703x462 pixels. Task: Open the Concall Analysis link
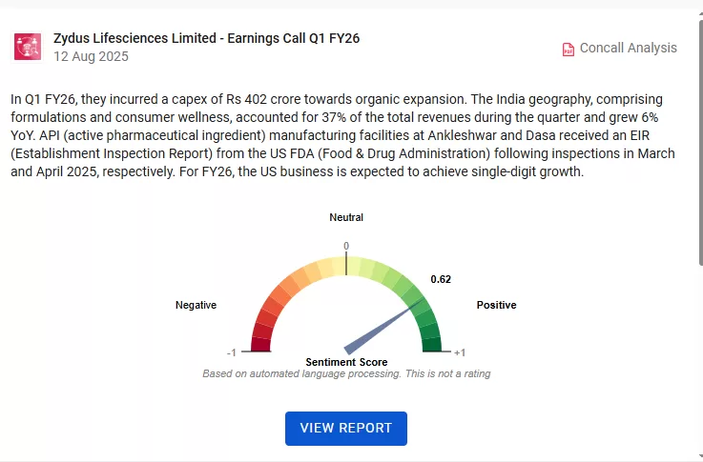tap(628, 49)
